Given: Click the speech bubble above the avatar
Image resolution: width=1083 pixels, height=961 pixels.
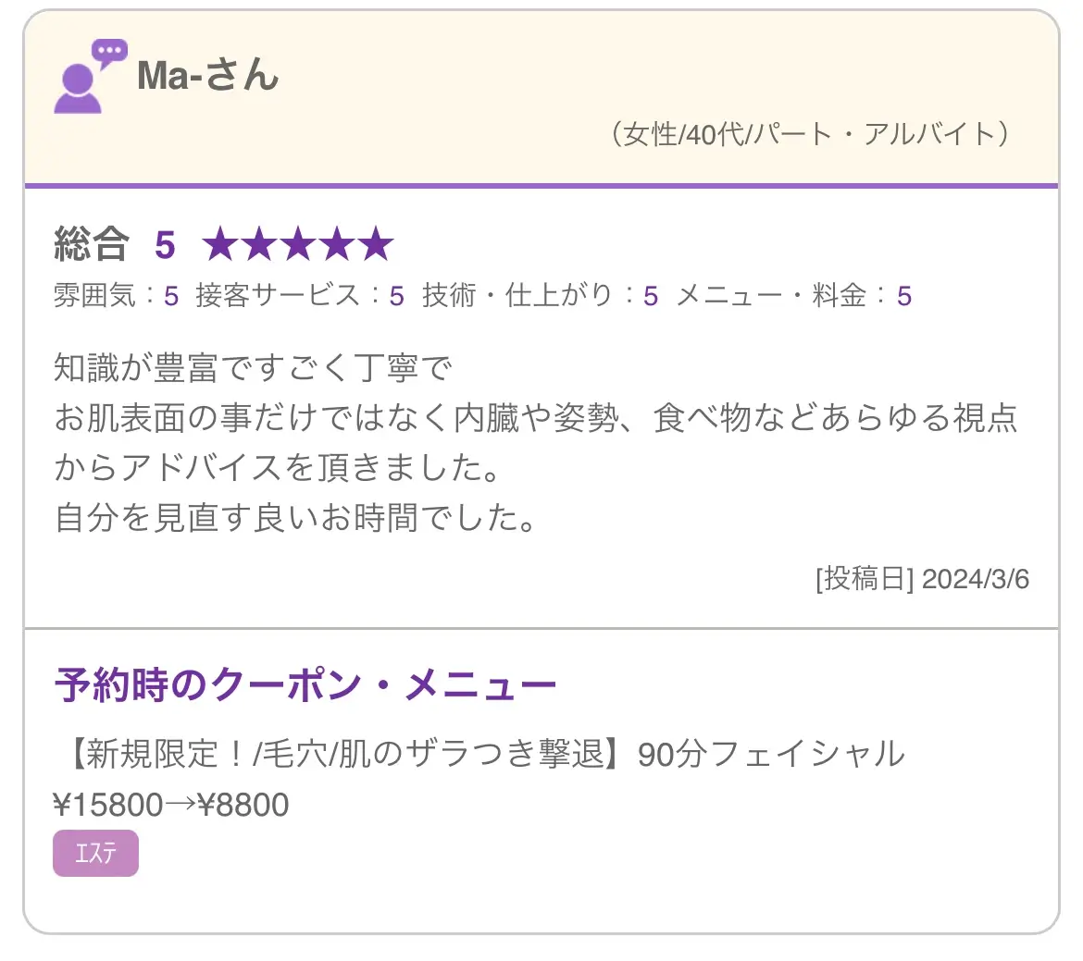Looking at the screenshot, I should (109, 53).
